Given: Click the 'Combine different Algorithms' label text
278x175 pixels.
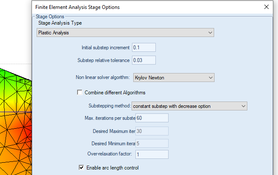Looking at the screenshot, I should [115, 93].
